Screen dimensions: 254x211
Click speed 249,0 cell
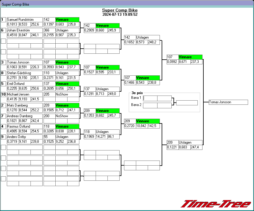click(113, 94)
